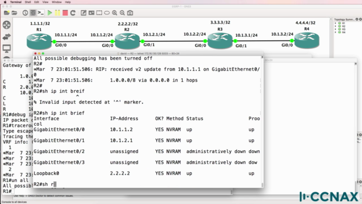Image resolution: width=362 pixels, height=204 pixels.
Task: Click the Zoom out magnifier icon
Action: [x=122, y=12]
